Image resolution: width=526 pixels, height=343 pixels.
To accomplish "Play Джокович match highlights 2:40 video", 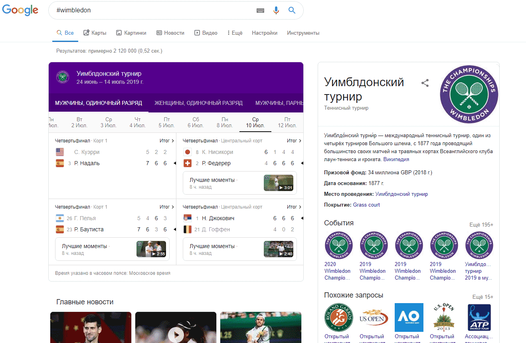I will (279, 249).
